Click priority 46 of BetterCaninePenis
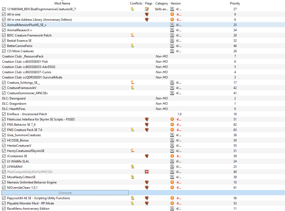 (235, 46)
